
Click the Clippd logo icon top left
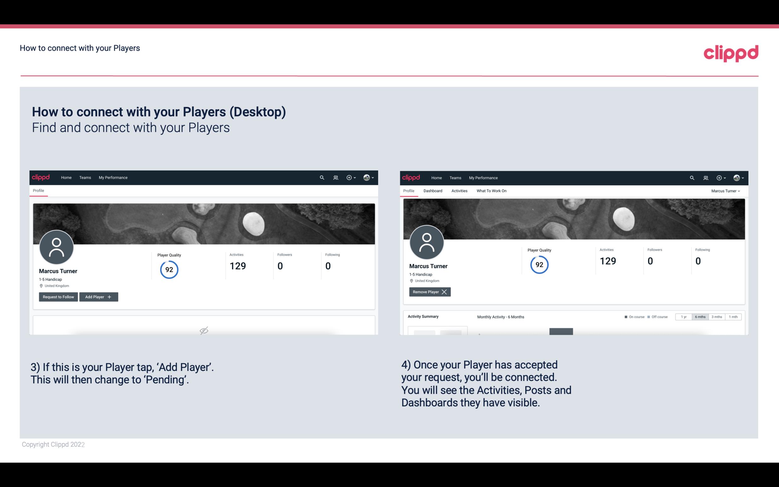(x=41, y=177)
